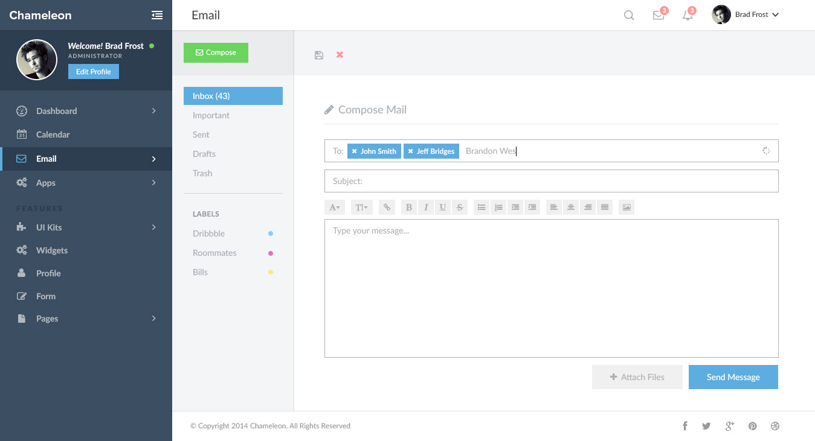Insert an image with the picture icon

(627, 208)
